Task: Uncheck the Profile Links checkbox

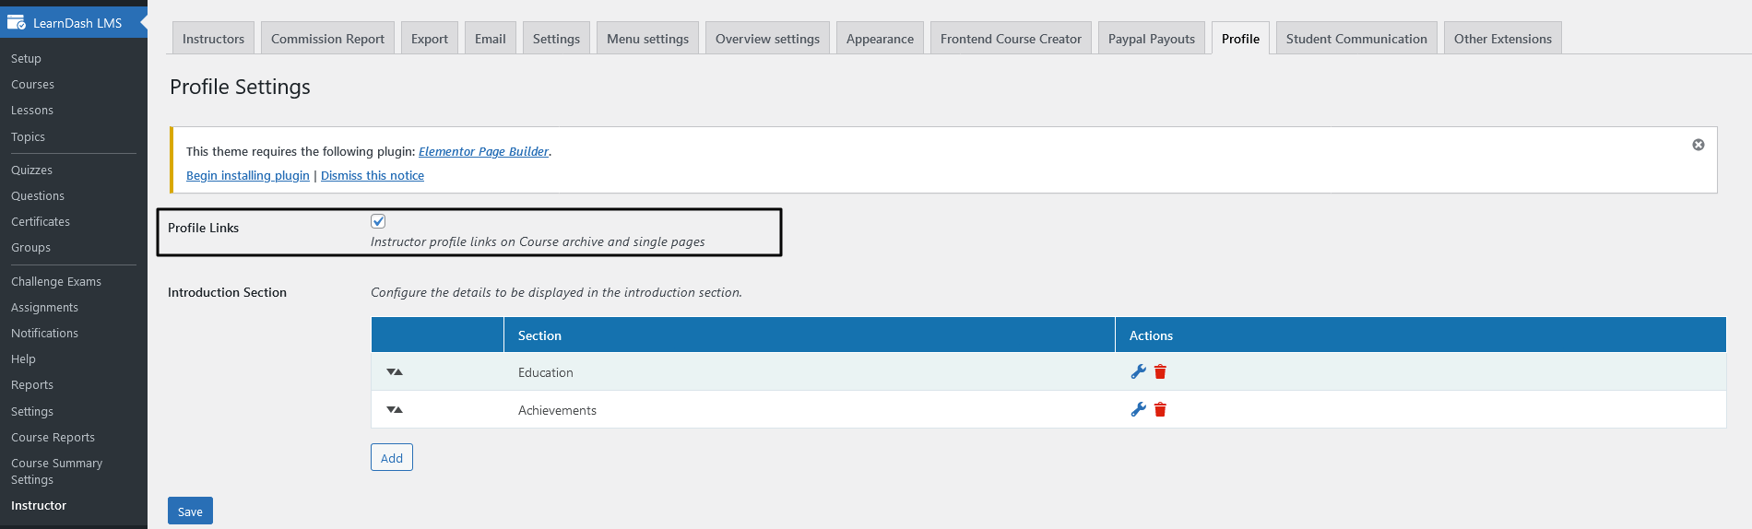Action: tap(378, 221)
